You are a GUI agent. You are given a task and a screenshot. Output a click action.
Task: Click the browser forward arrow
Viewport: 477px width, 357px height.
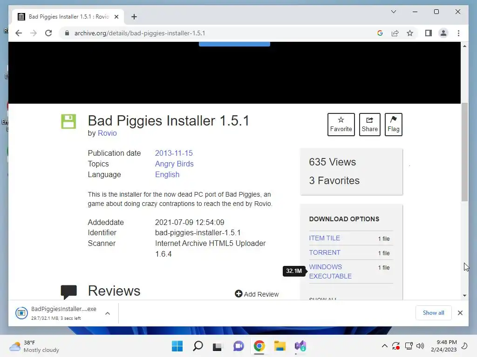34,33
